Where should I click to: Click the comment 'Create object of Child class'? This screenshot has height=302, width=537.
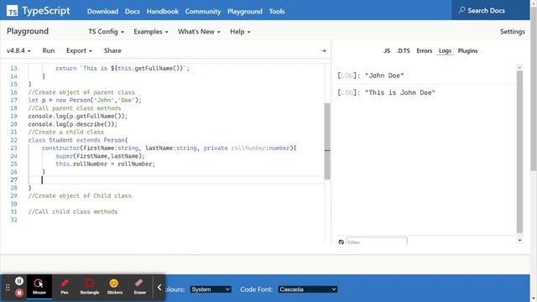click(x=80, y=195)
